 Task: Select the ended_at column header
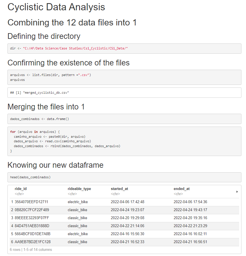point(181,189)
